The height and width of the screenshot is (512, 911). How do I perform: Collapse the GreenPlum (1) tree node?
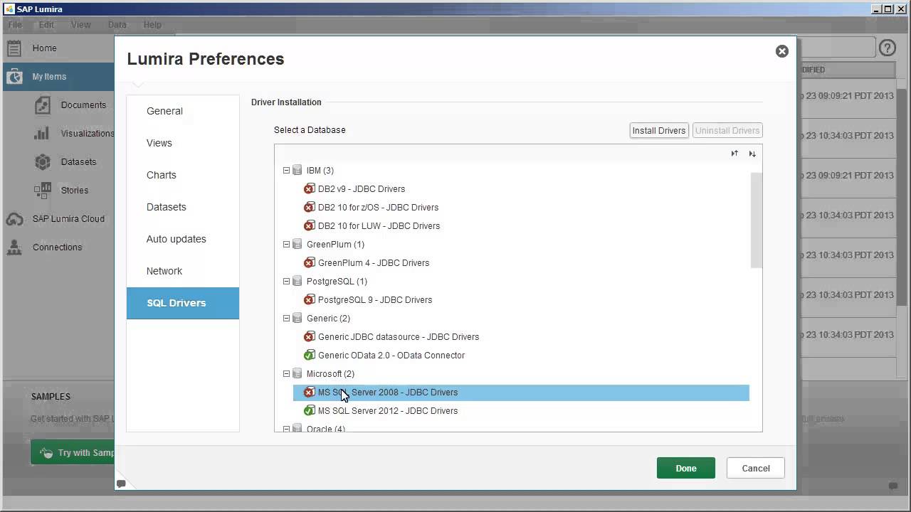pos(287,245)
